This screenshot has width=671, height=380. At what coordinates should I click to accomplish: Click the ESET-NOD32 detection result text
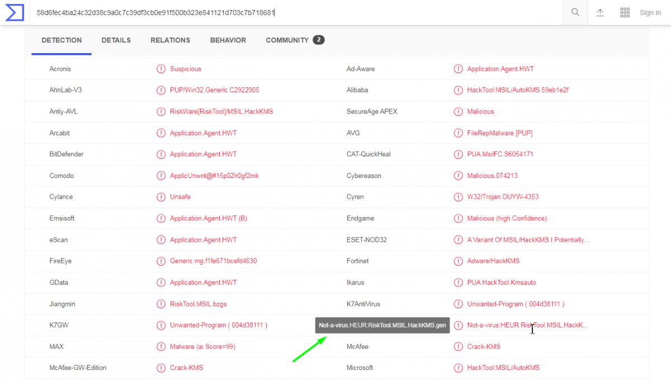pos(528,240)
